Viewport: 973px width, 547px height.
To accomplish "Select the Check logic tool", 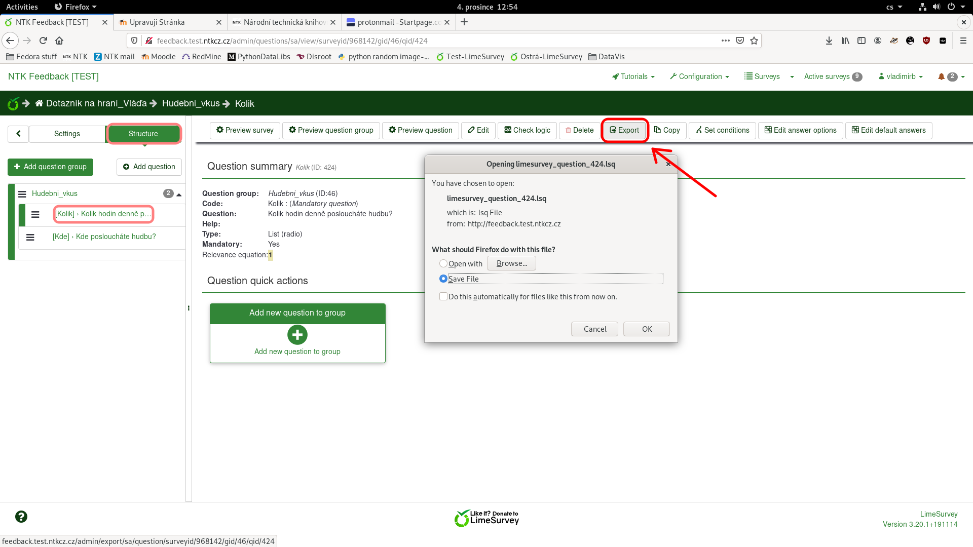I will [527, 130].
